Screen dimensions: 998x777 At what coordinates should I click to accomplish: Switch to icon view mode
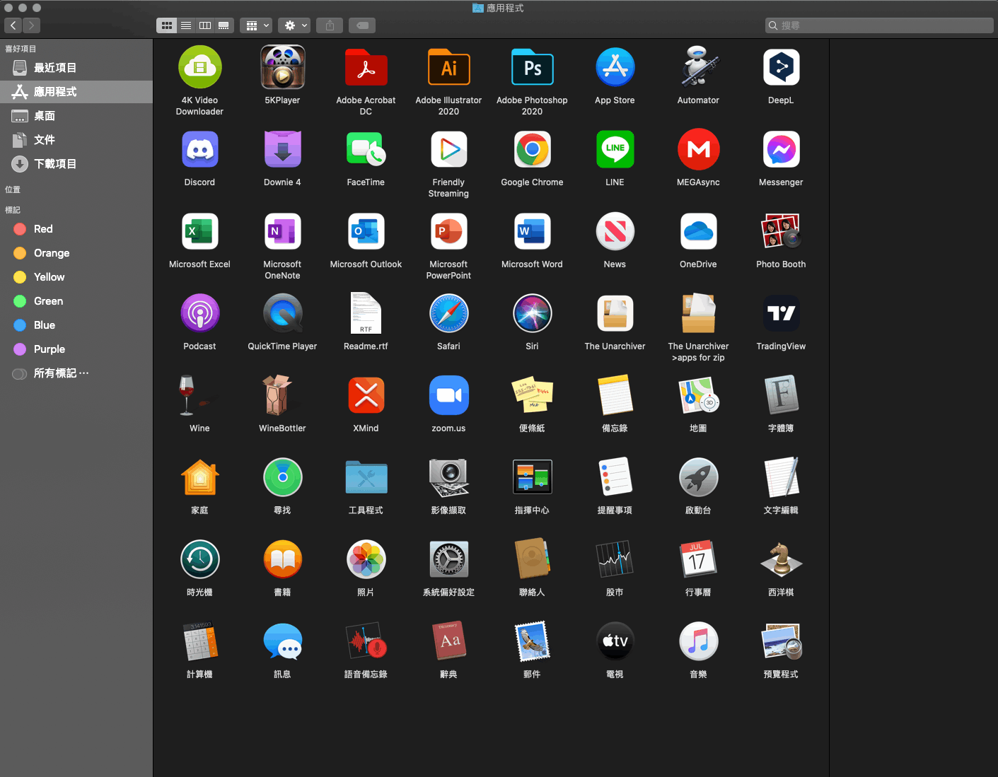(167, 25)
